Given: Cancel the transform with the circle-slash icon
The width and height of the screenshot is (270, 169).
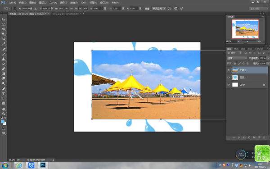Looking at the screenshot, I should coord(175,8).
